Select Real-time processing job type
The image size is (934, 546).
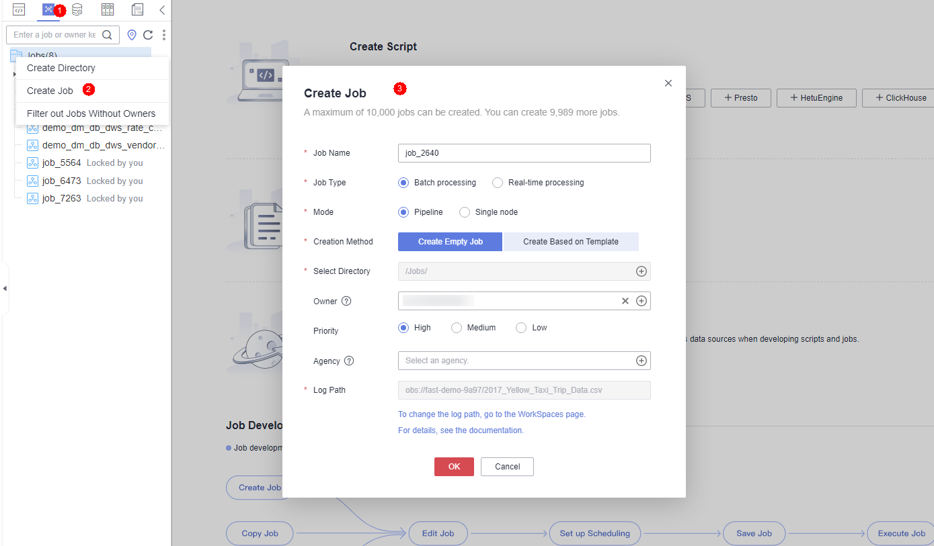[x=498, y=183]
